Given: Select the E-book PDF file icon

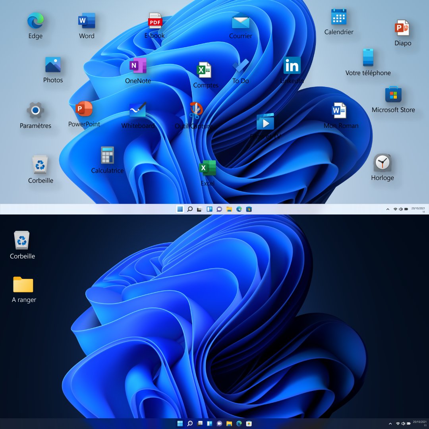Looking at the screenshot, I should (155, 21).
